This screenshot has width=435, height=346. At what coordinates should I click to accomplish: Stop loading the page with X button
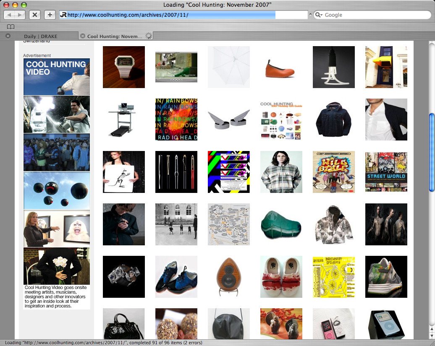[x=35, y=15]
